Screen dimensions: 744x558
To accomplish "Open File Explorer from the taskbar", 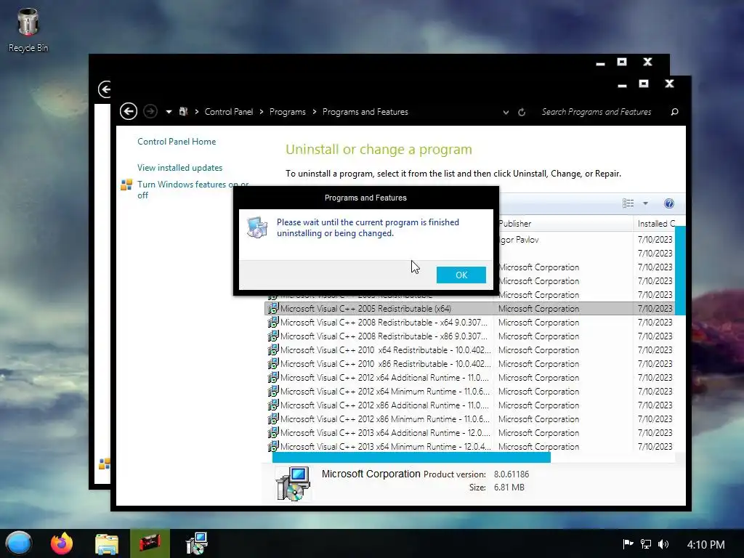I will pyautogui.click(x=106, y=544).
